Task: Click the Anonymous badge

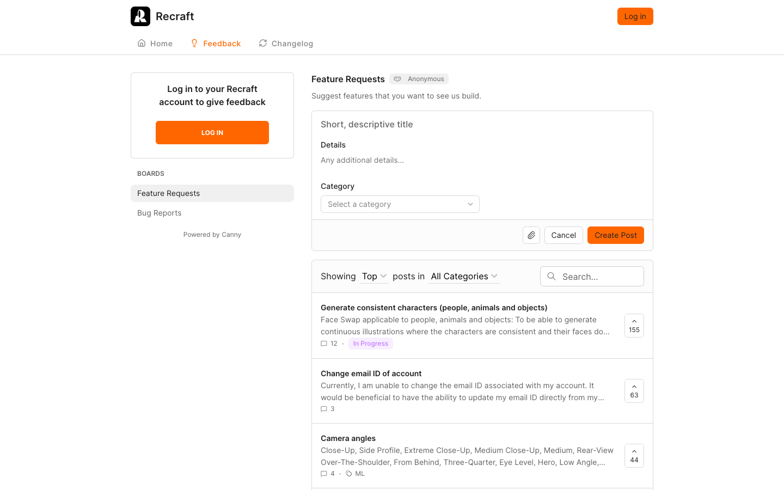Action: point(419,79)
